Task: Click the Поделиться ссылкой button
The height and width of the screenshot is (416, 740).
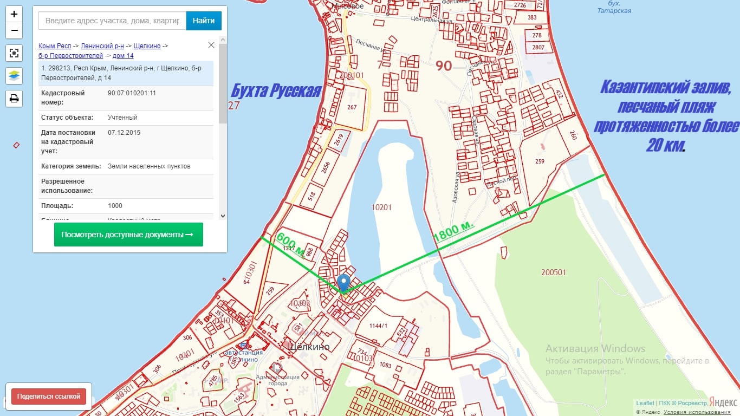Action: tap(49, 396)
